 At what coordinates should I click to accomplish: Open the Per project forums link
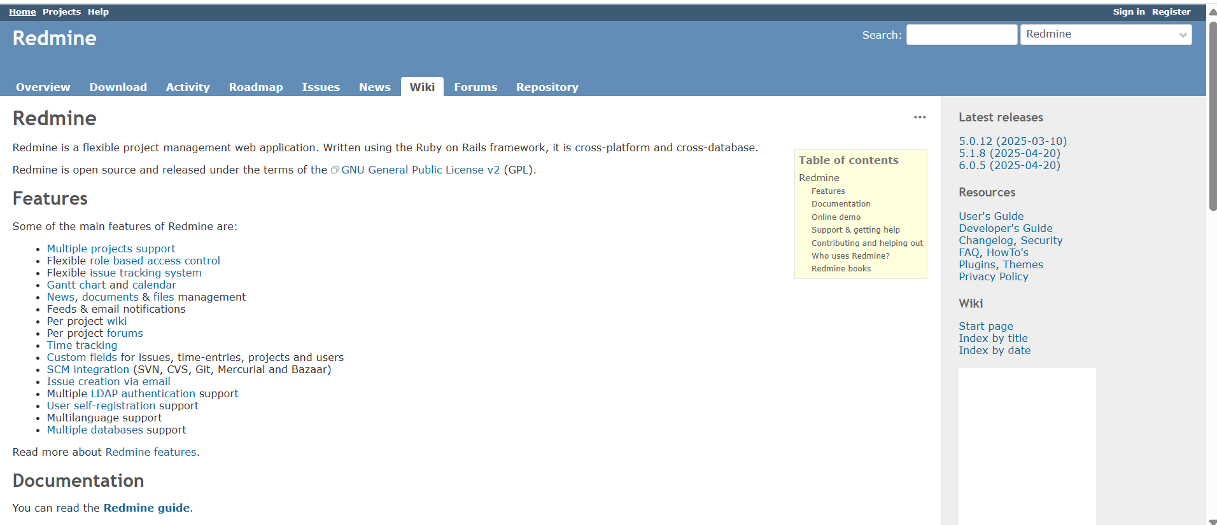pos(125,333)
